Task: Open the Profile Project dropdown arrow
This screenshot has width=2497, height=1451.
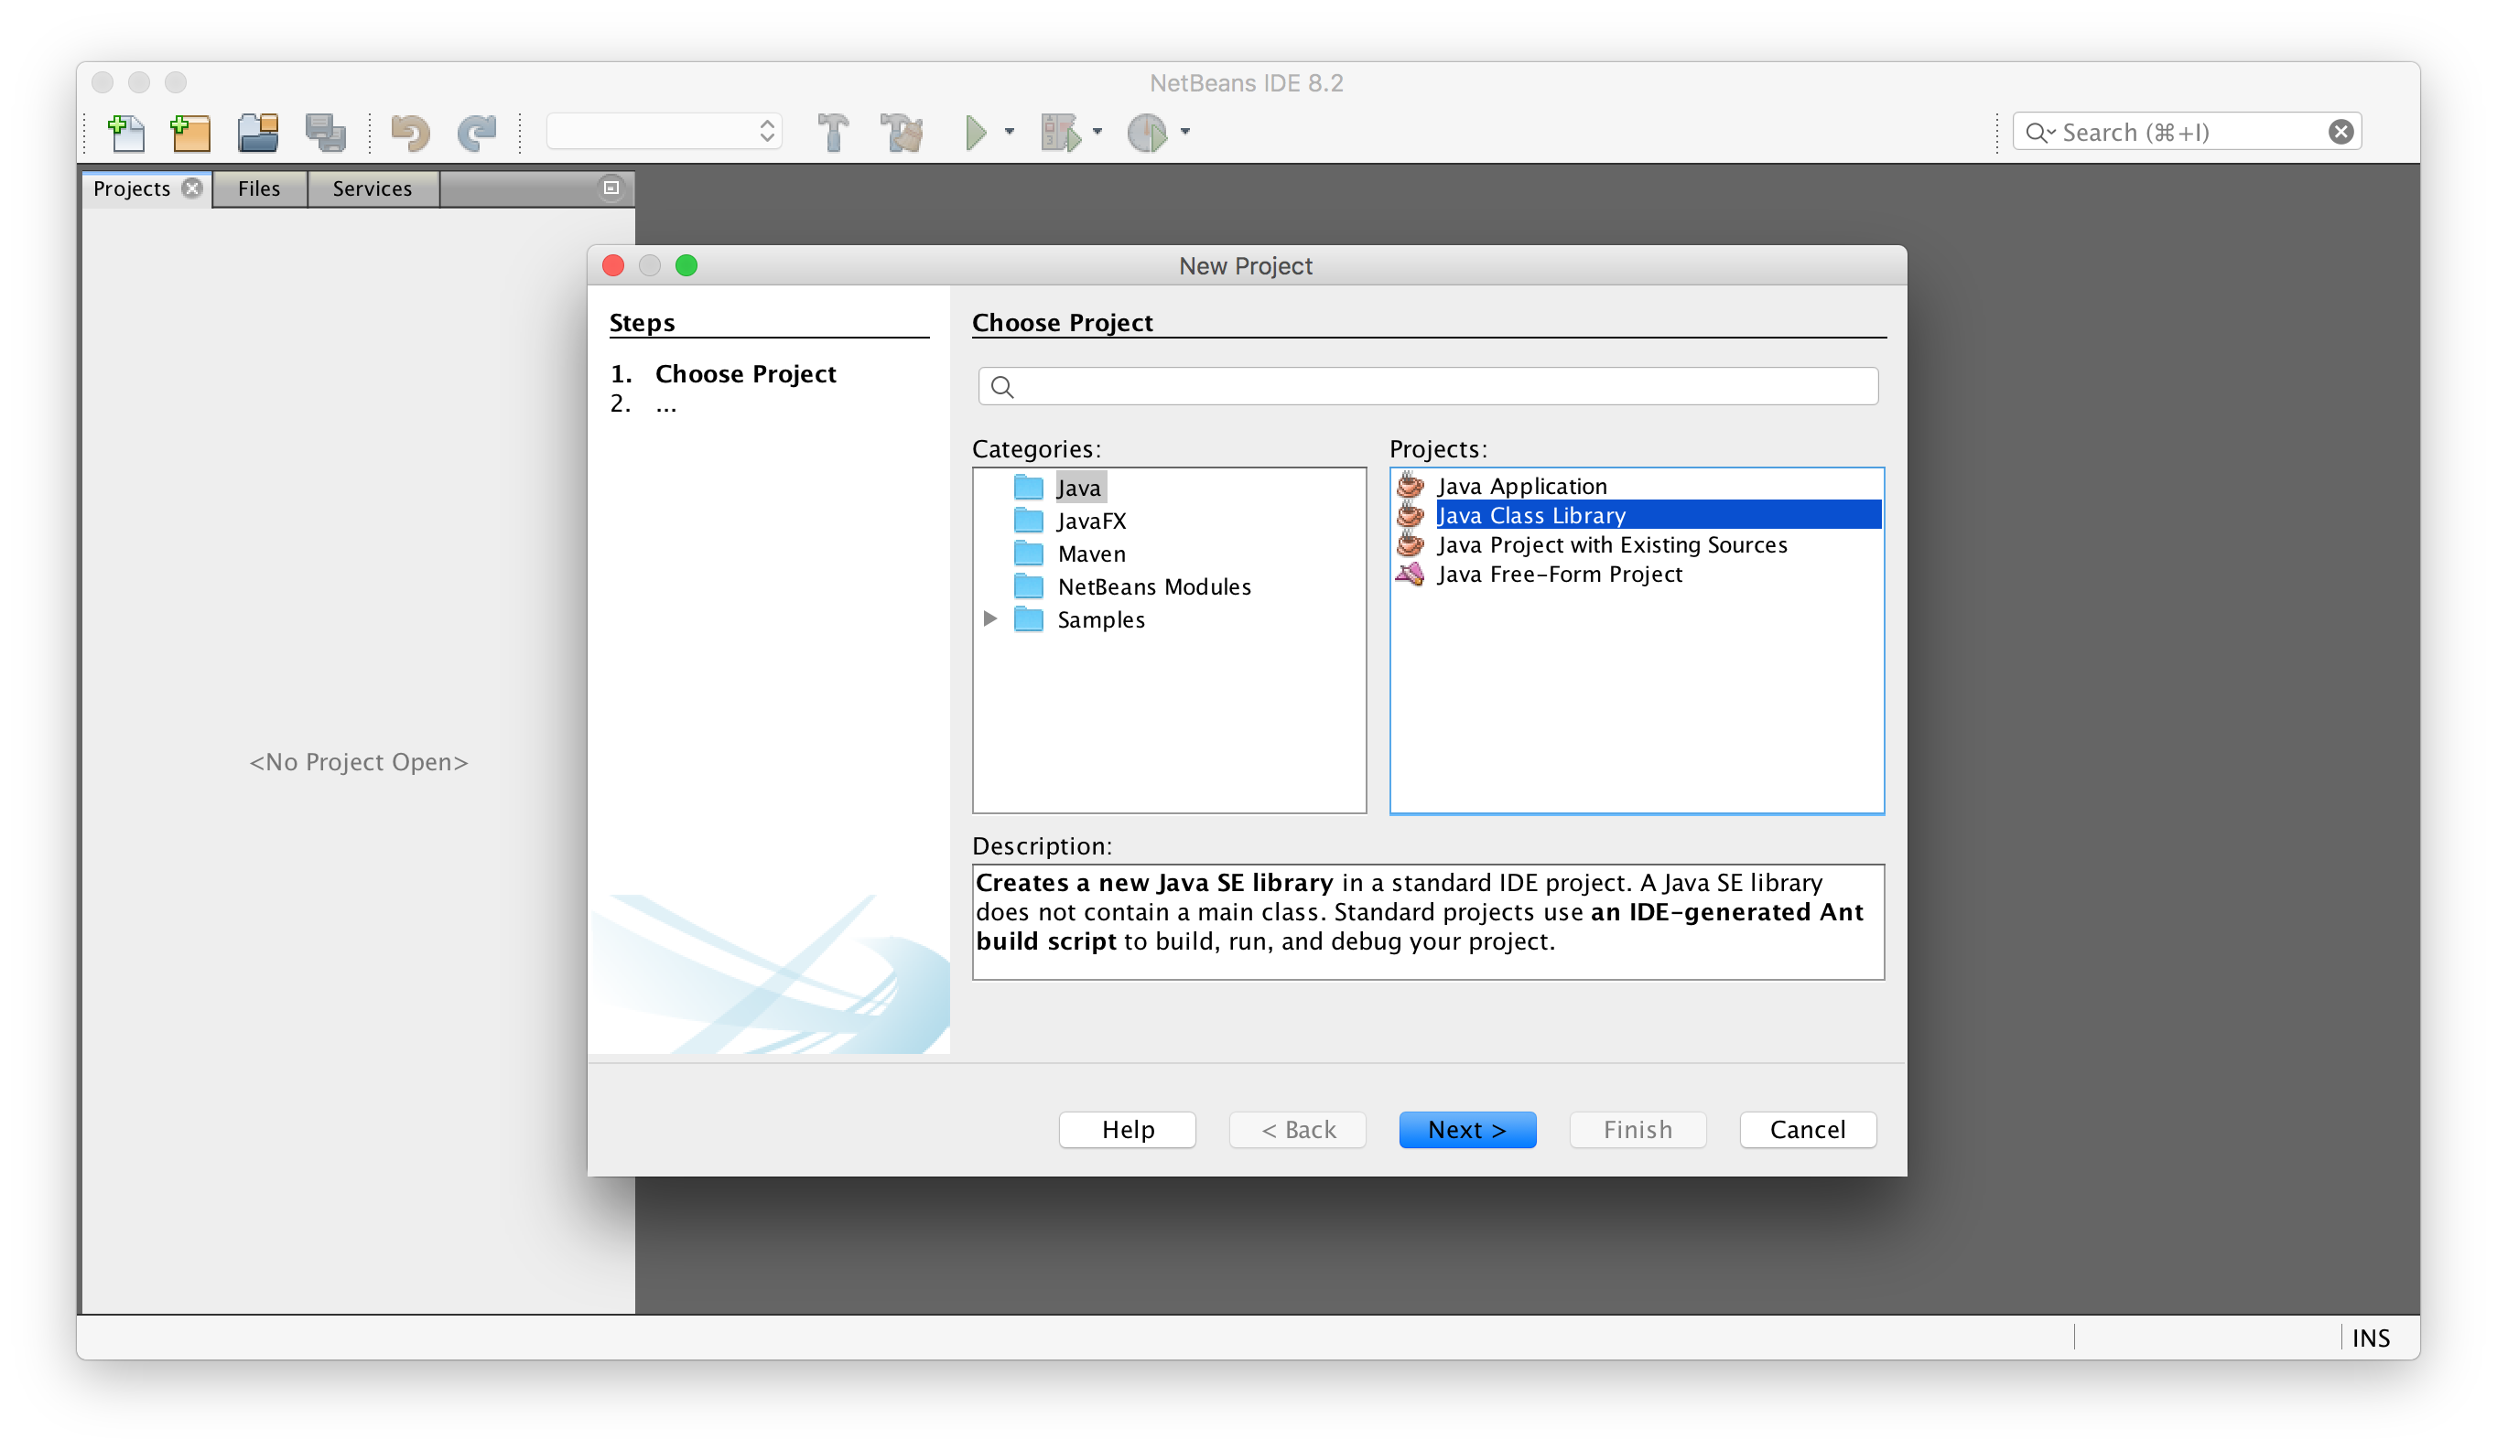Action: pos(1185,132)
